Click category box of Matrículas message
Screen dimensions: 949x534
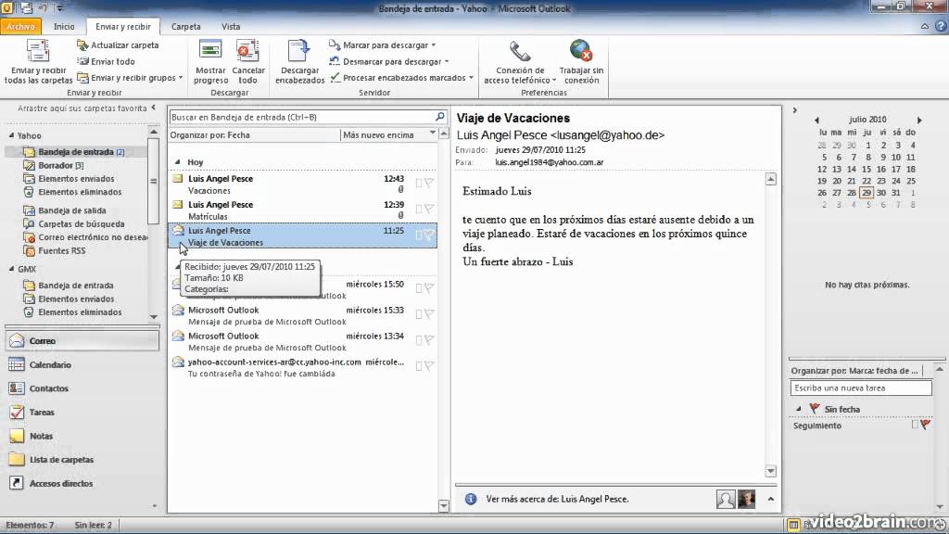(x=418, y=209)
